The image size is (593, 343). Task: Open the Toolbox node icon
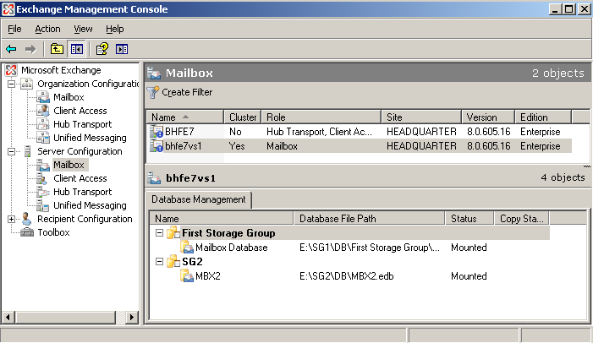click(27, 232)
